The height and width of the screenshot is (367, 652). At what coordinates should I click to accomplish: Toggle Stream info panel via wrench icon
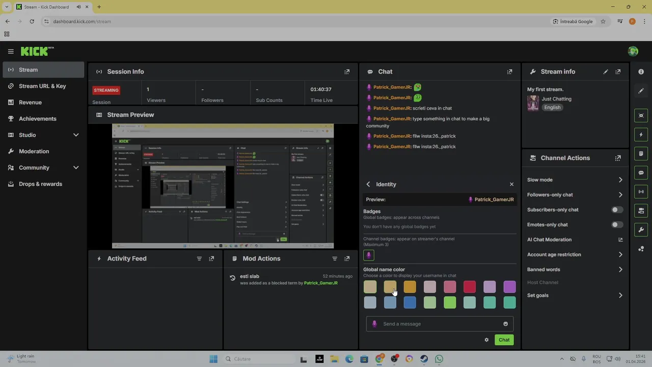(x=641, y=229)
